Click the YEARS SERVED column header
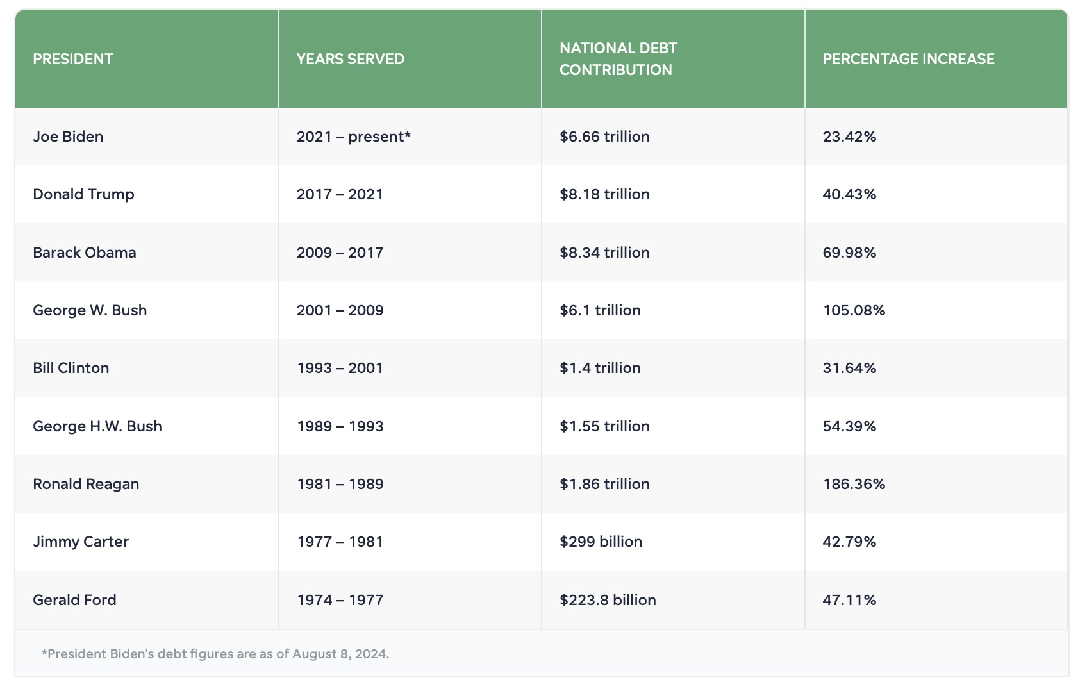 (350, 59)
